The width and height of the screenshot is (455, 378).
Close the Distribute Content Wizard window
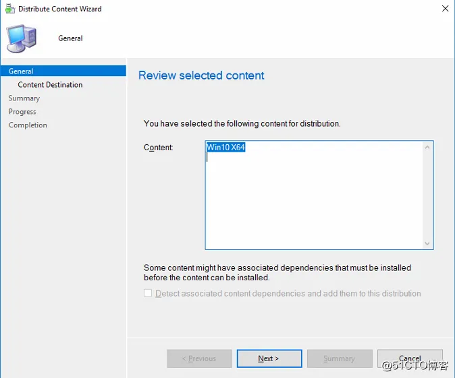coord(446,9)
